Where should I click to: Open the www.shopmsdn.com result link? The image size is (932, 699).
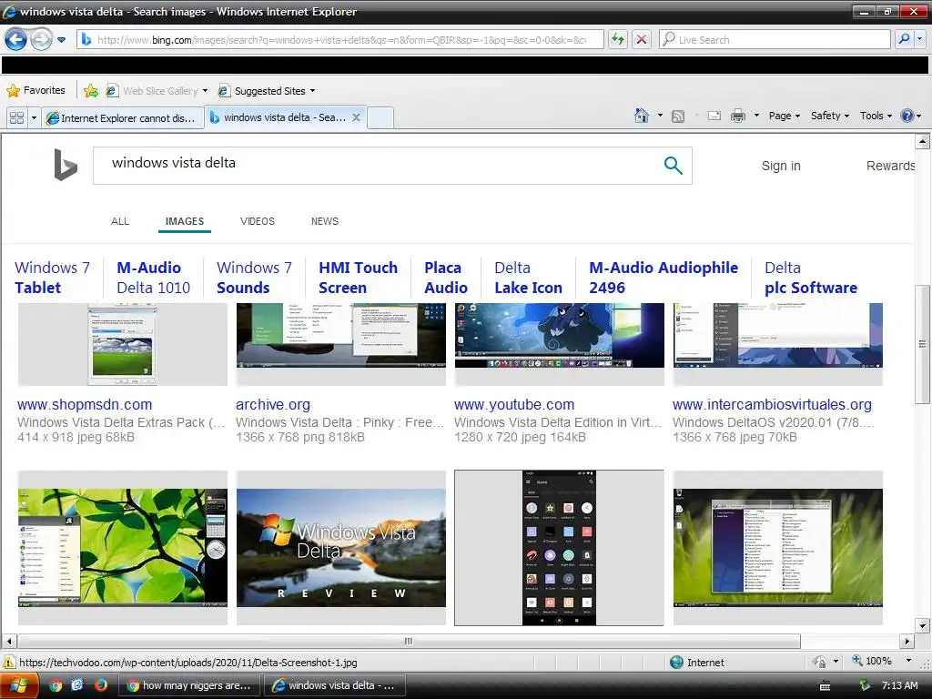point(85,405)
